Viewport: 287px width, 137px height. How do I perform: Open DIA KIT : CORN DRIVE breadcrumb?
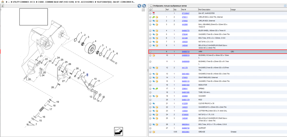pos(116,2)
